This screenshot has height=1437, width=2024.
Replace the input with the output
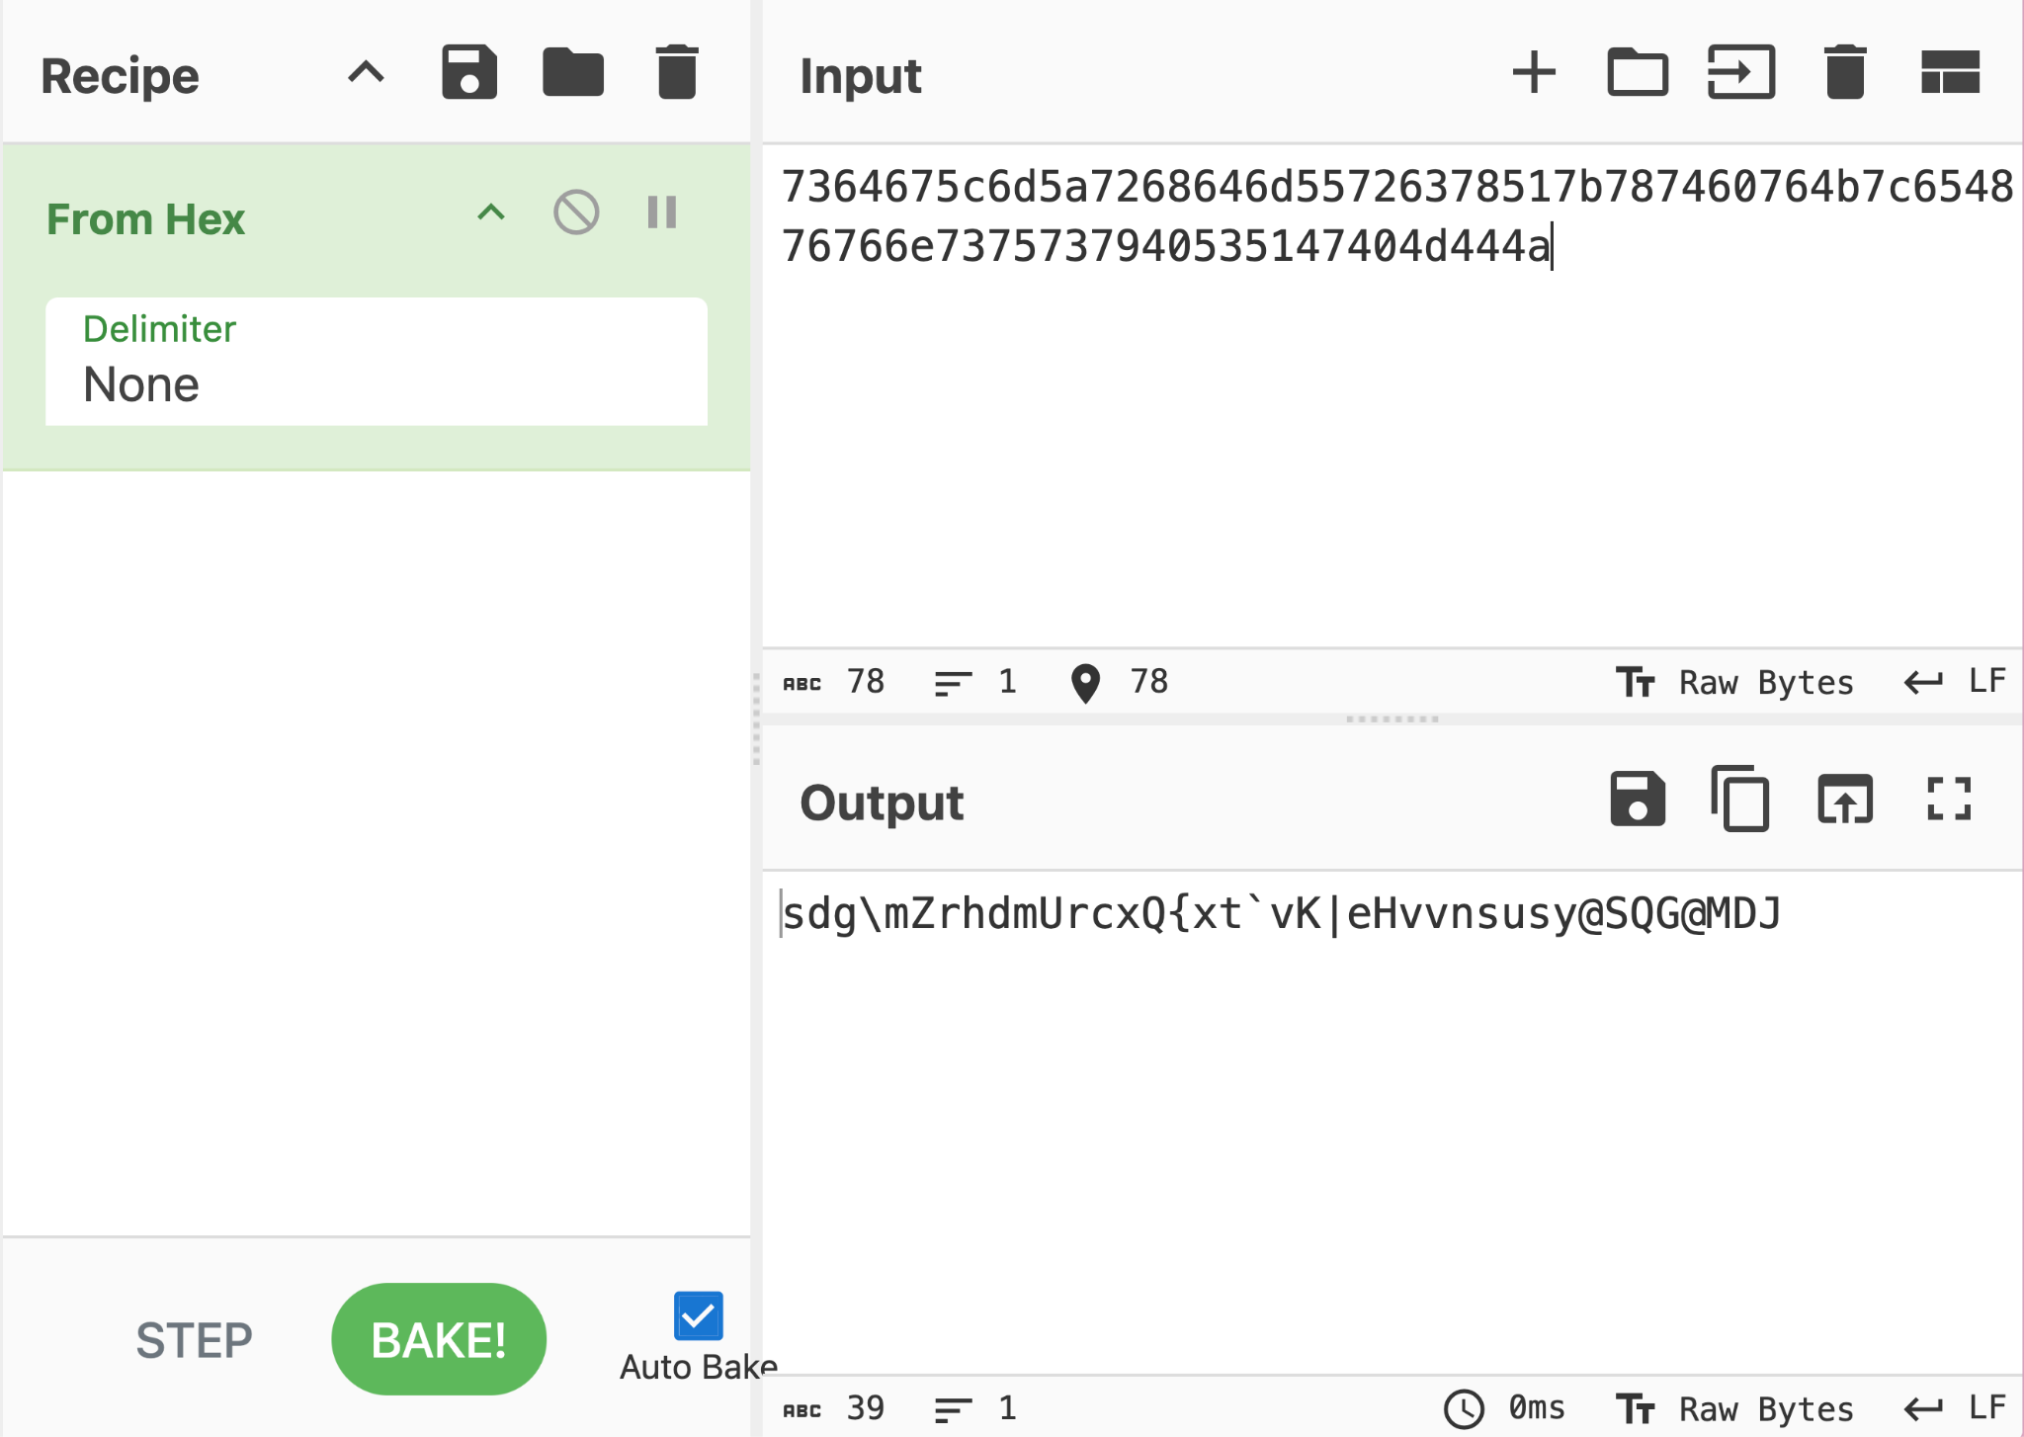1845,800
